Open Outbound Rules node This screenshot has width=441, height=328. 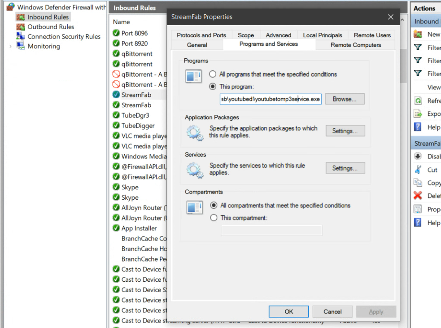[51, 27]
